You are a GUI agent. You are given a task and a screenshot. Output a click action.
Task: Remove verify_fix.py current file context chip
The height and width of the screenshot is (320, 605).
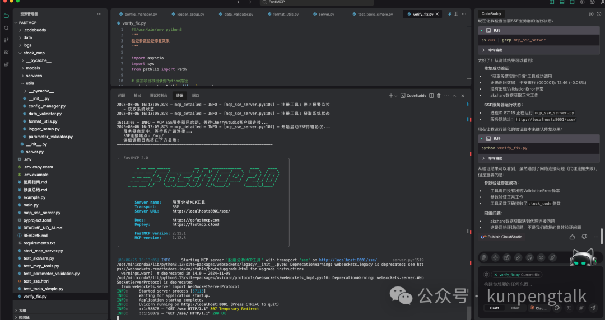(495, 275)
